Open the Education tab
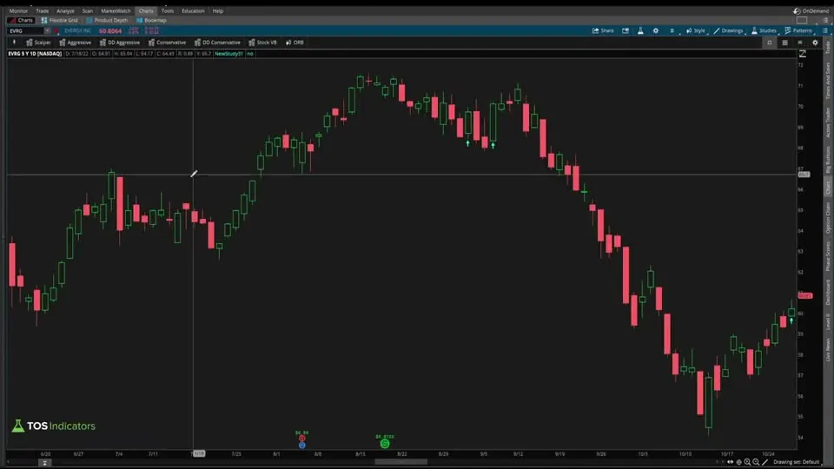 [x=193, y=10]
